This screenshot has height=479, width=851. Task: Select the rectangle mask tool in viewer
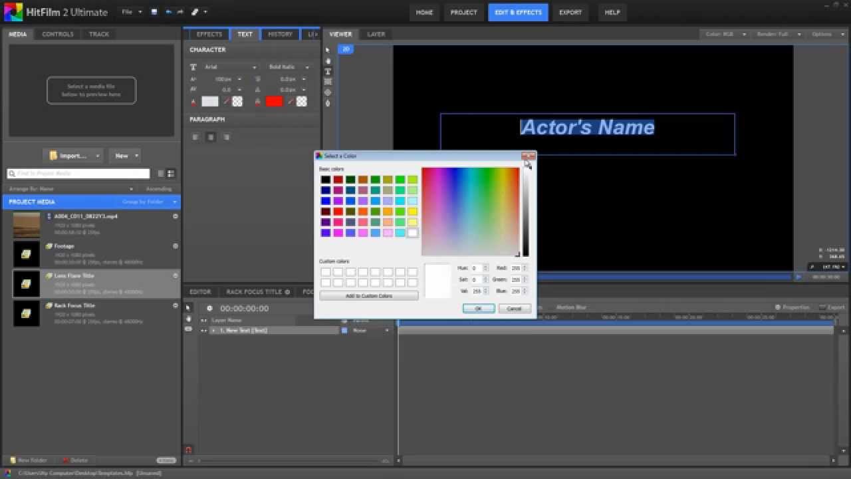click(x=328, y=82)
